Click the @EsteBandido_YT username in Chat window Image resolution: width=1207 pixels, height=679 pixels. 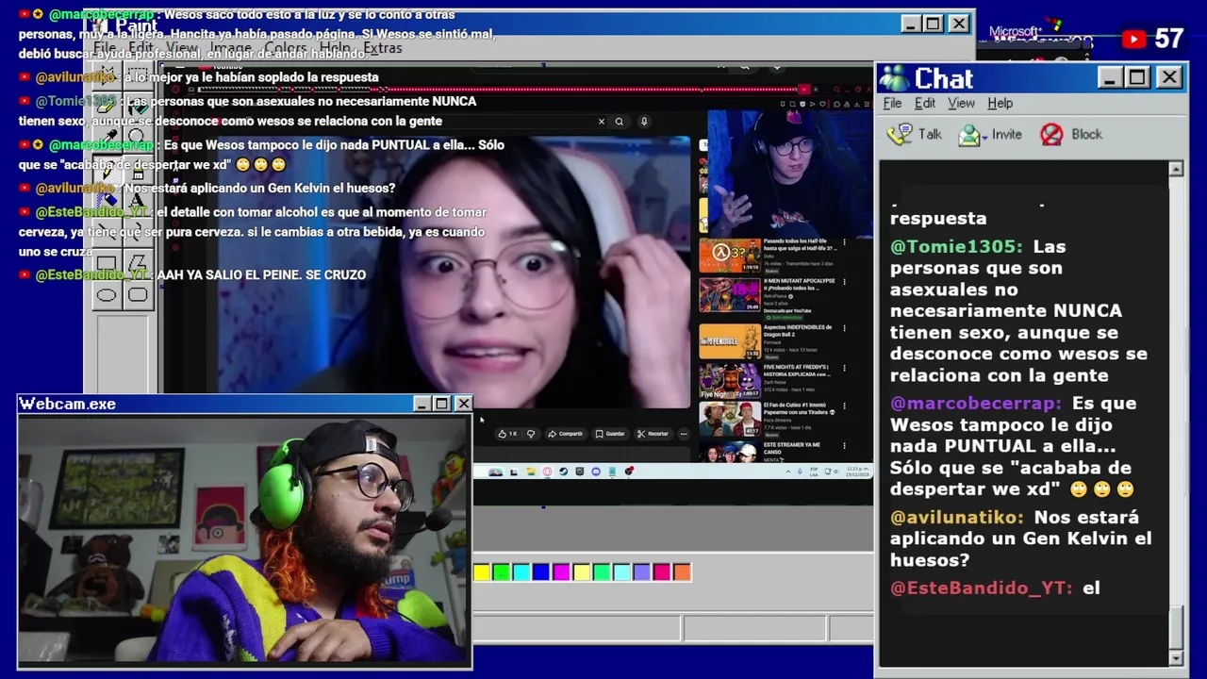(982, 588)
